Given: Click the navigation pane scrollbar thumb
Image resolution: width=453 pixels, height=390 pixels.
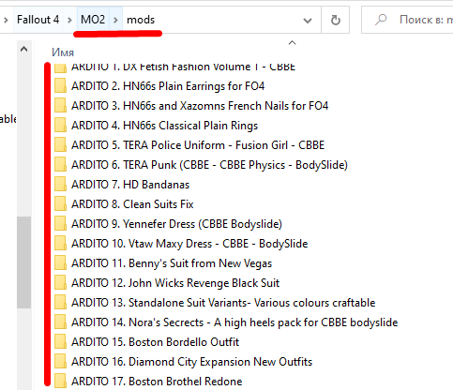Looking at the screenshot, I should tap(23, 262).
